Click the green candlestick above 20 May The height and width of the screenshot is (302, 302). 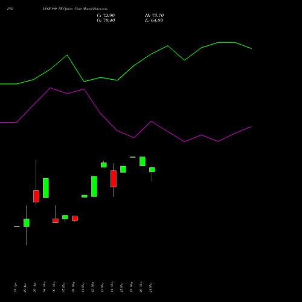[143, 161]
